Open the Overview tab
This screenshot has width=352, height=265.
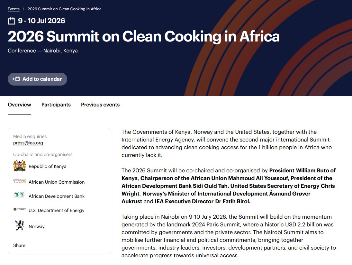point(19,105)
